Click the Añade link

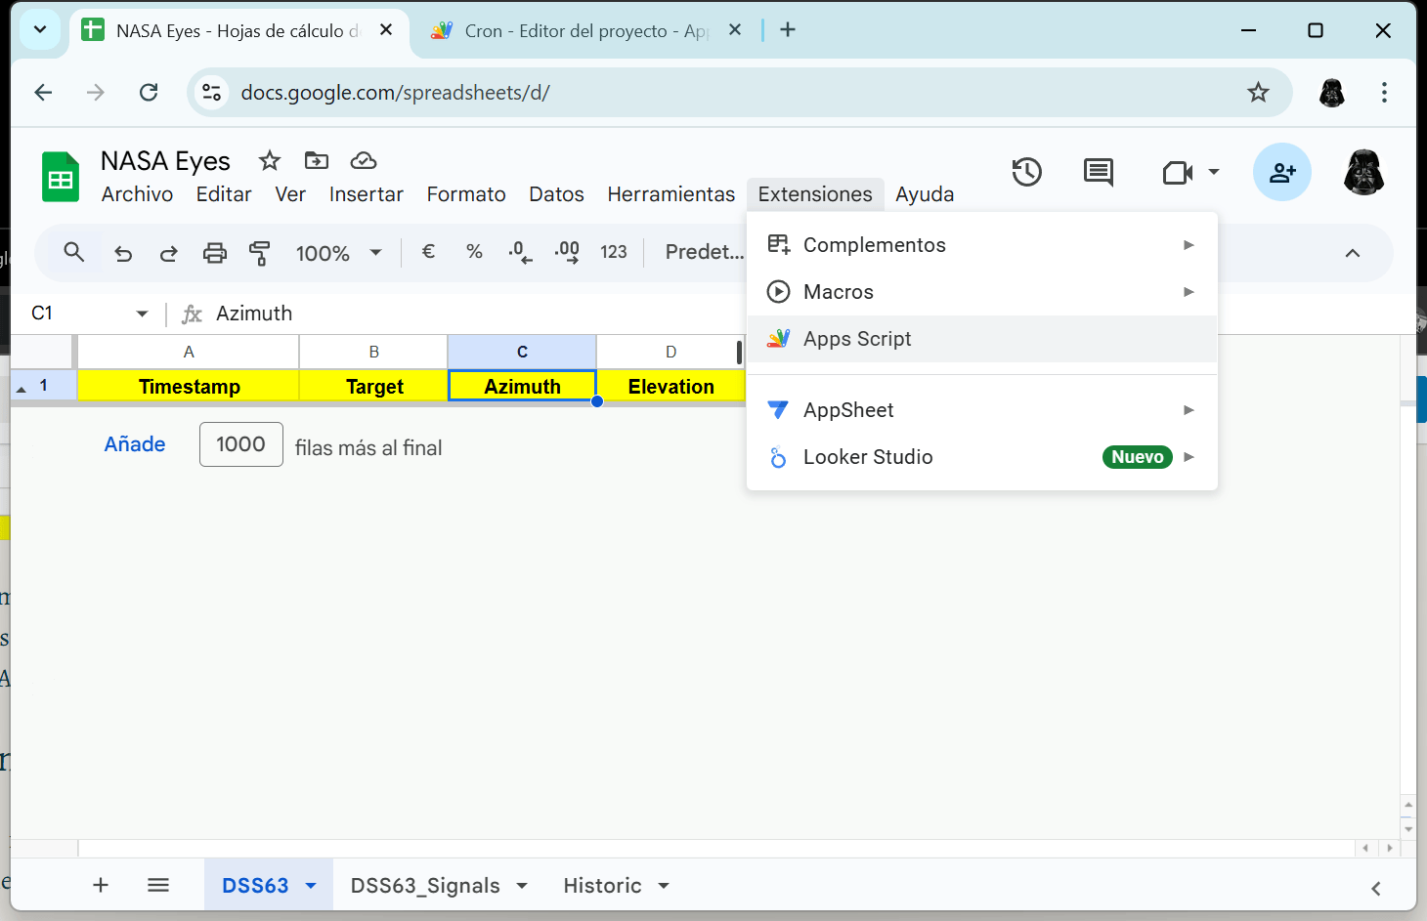pyautogui.click(x=135, y=444)
